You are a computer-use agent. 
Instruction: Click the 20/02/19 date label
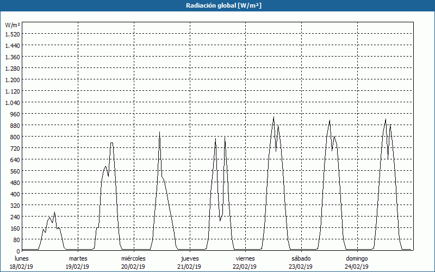pyautogui.click(x=133, y=267)
